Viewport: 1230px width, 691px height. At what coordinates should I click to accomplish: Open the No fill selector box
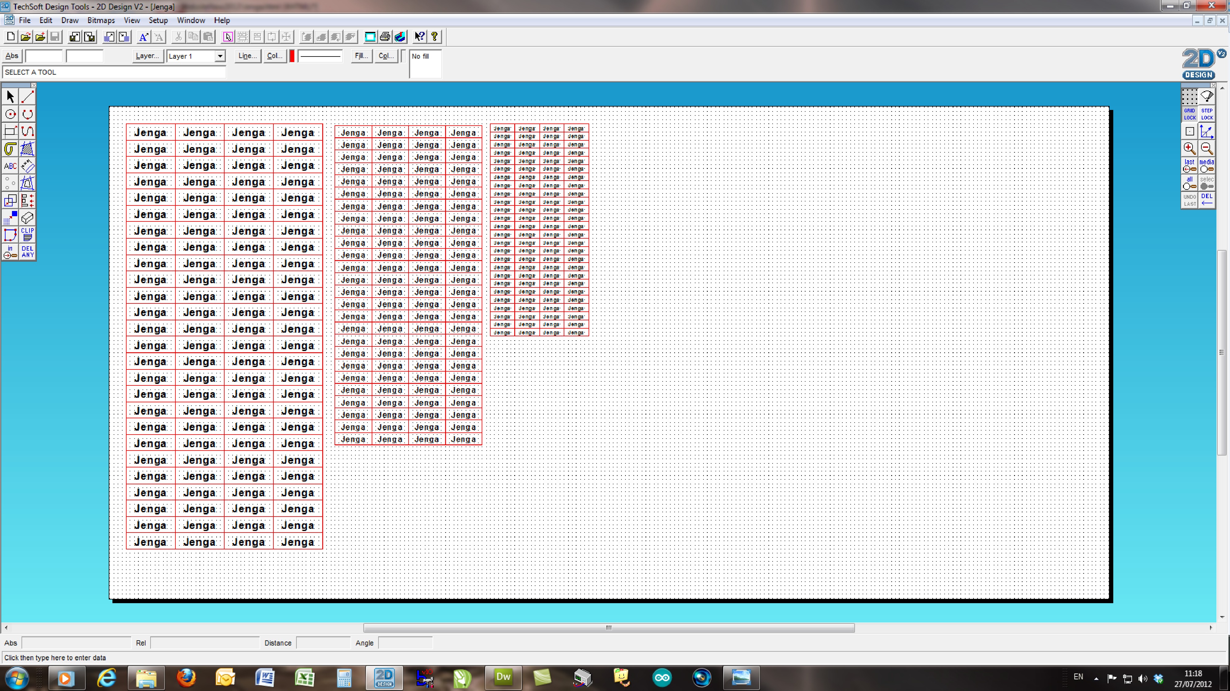tap(425, 64)
